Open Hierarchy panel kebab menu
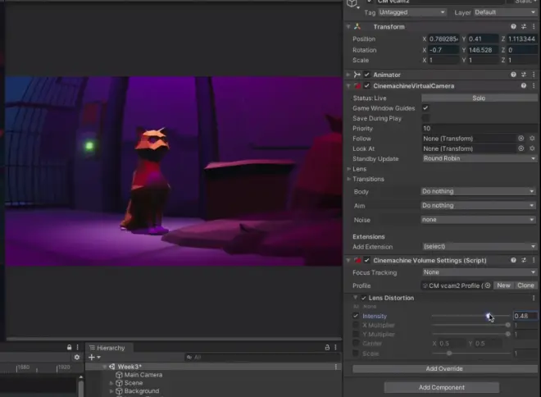 pyautogui.click(x=335, y=347)
